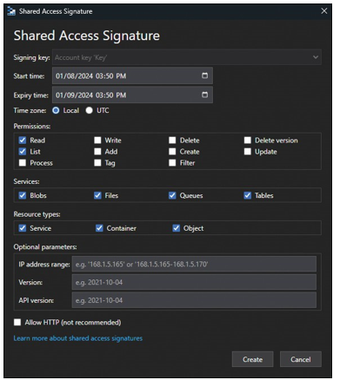Screen dimensions: 340x380
Task: Close the Shared Access Signature dialog
Action: (324, 11)
